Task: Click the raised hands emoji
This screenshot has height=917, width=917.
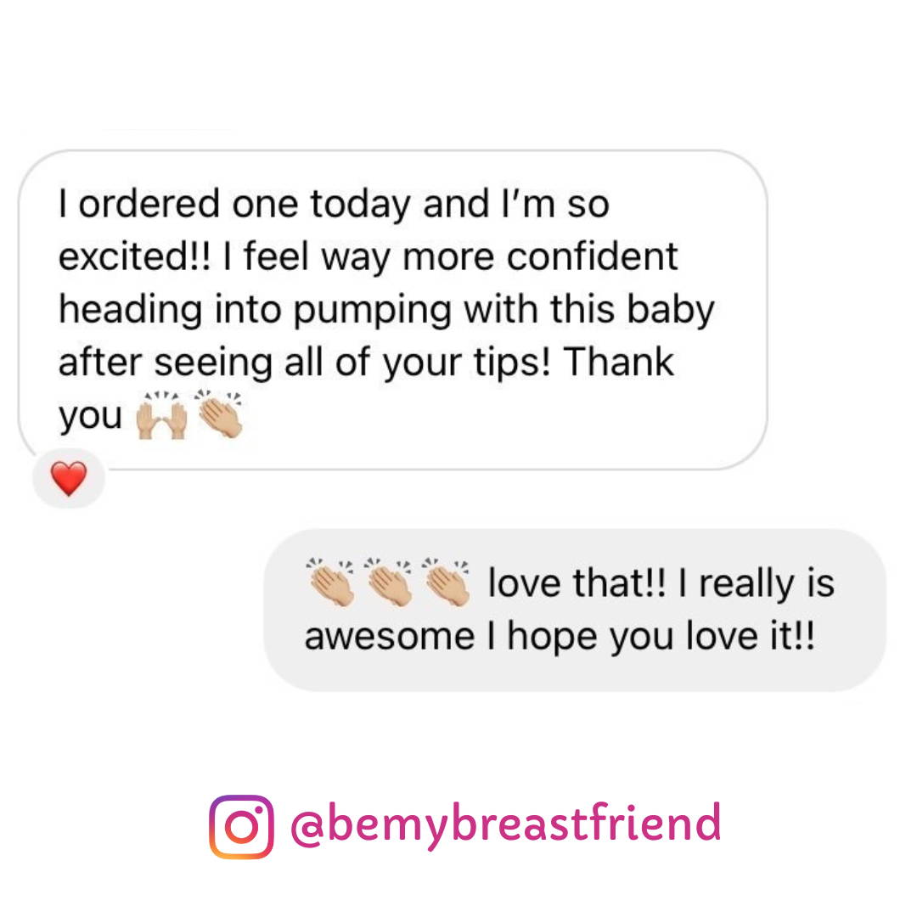Action: click(161, 415)
